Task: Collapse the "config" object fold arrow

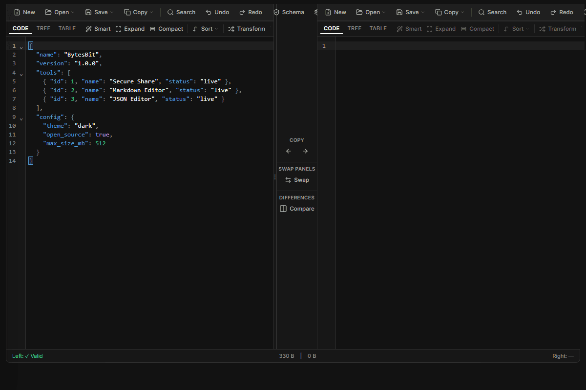Action: click(21, 118)
